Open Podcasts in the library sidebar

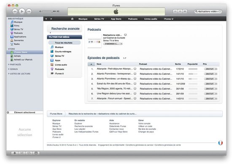(18, 33)
